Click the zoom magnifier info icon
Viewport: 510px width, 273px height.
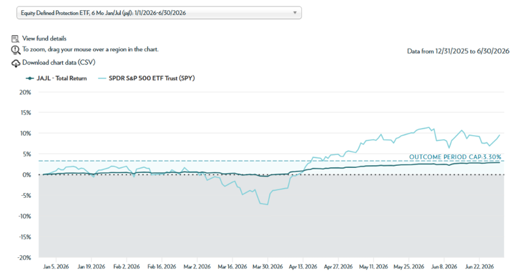point(15,50)
